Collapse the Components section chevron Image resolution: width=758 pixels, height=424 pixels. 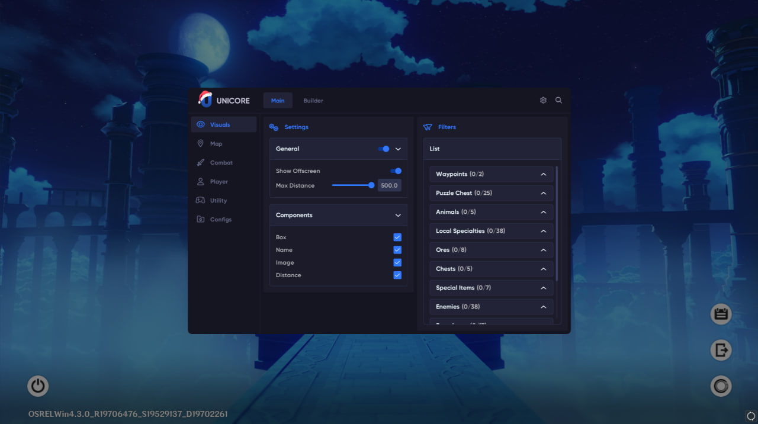point(398,216)
